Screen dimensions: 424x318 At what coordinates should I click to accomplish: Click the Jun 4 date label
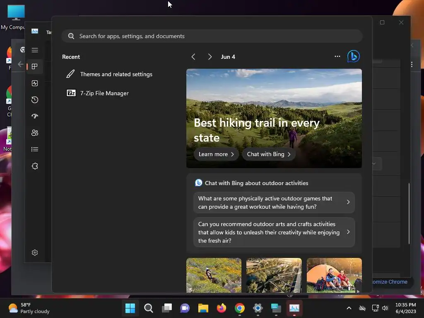coord(228,57)
